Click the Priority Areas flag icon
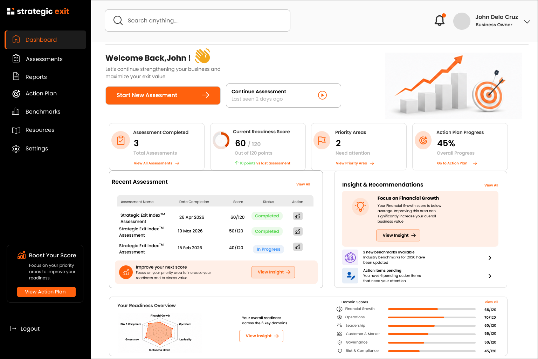Viewport: 538px width, 359px height. coord(322,140)
